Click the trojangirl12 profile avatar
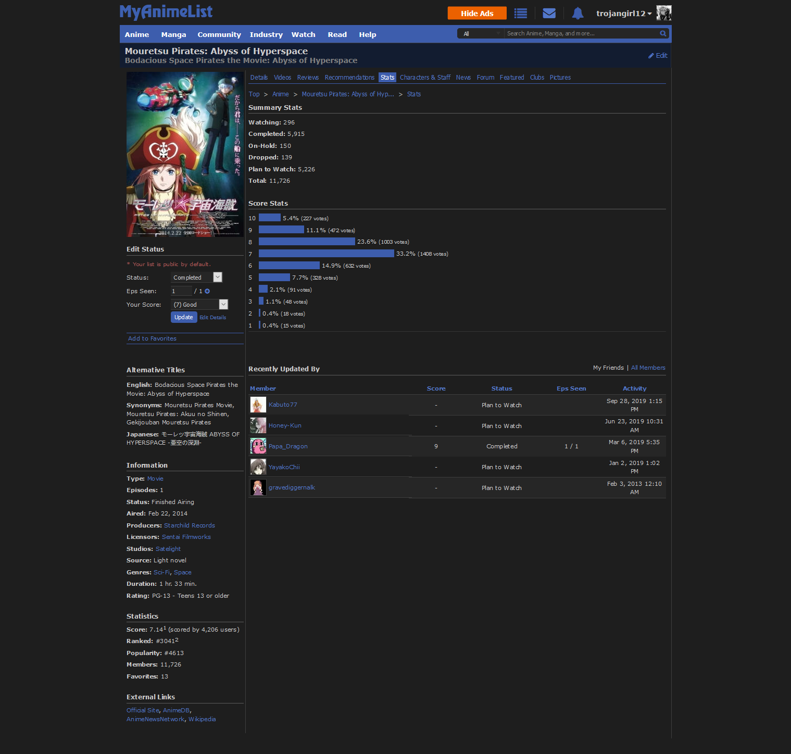Viewport: 791px width, 754px height. 663,13
